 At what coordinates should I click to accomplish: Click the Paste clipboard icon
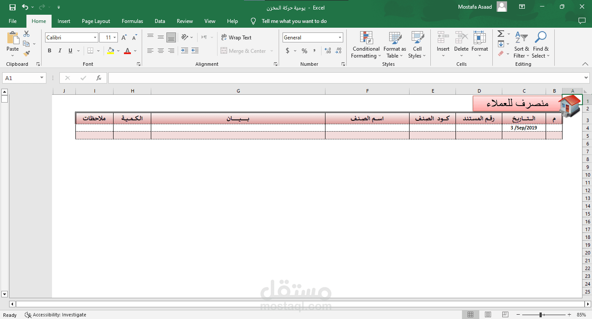[13, 39]
